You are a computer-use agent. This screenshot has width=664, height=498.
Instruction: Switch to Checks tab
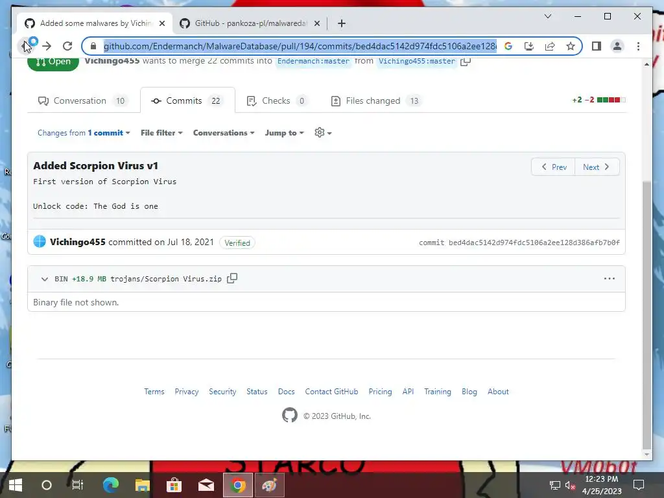tap(277, 101)
